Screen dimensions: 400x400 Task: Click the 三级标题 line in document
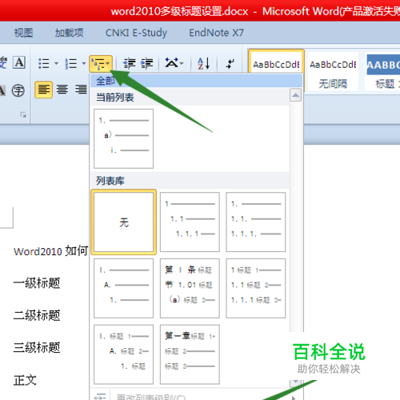point(37,347)
